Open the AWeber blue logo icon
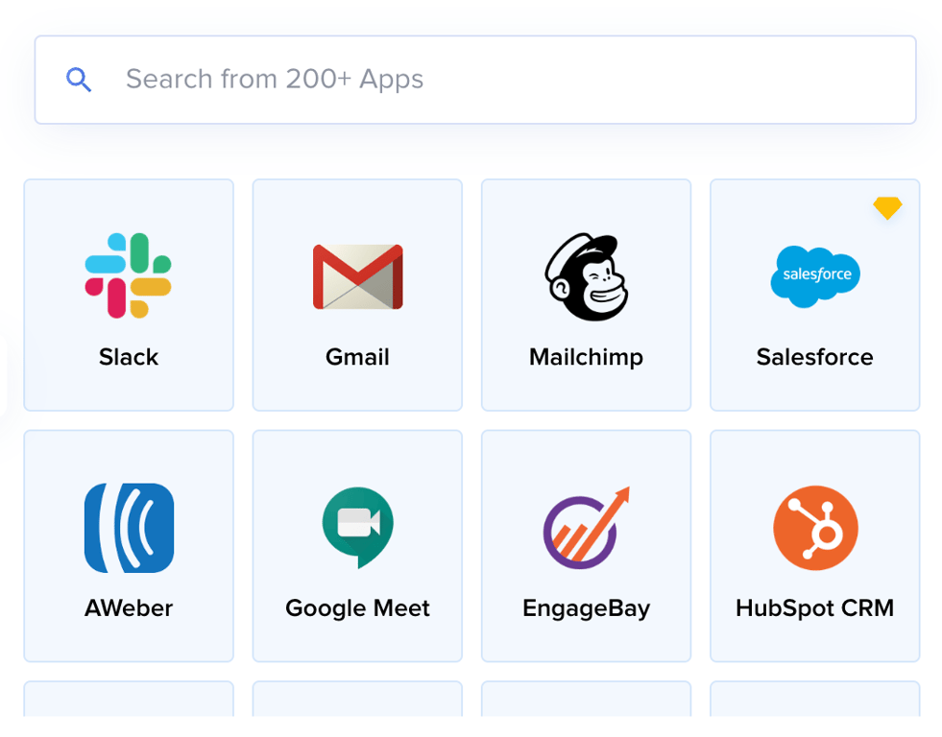This screenshot has height=737, width=942. pyautogui.click(x=129, y=528)
